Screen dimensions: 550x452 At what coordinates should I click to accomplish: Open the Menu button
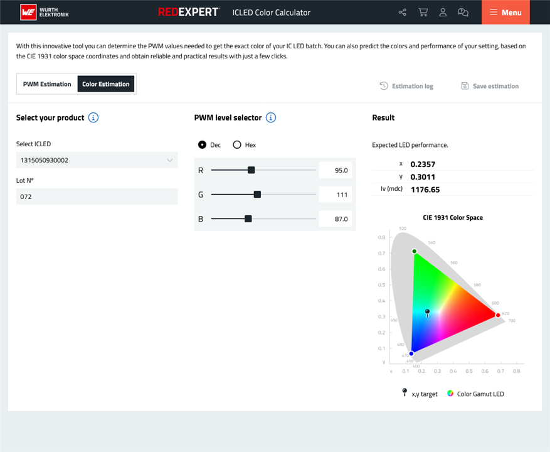pyautogui.click(x=505, y=13)
